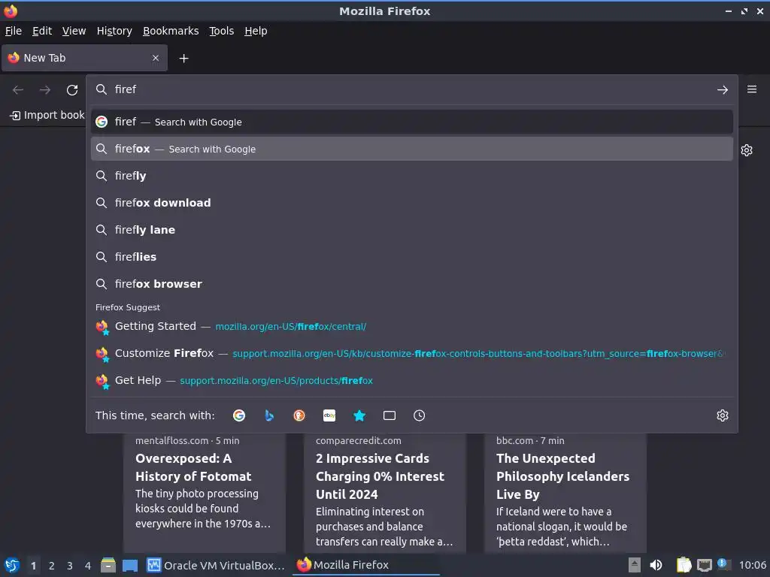Search this time with Bing

click(x=269, y=415)
